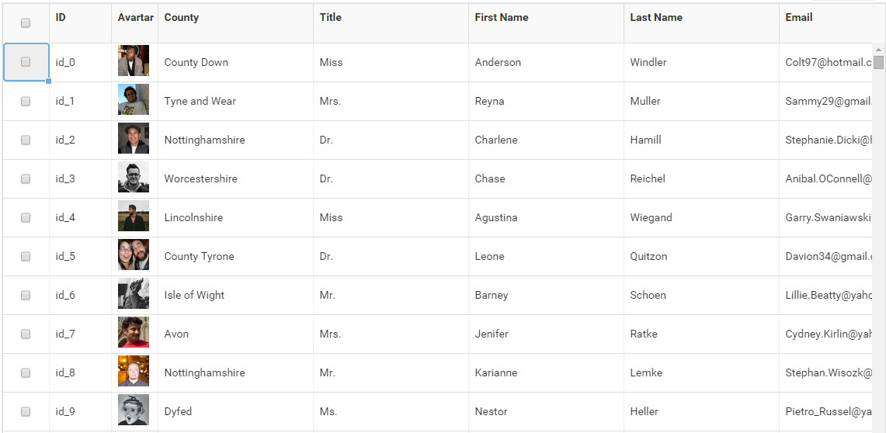Click the Title column header
The width and height of the screenshot is (886, 433).
click(331, 17)
